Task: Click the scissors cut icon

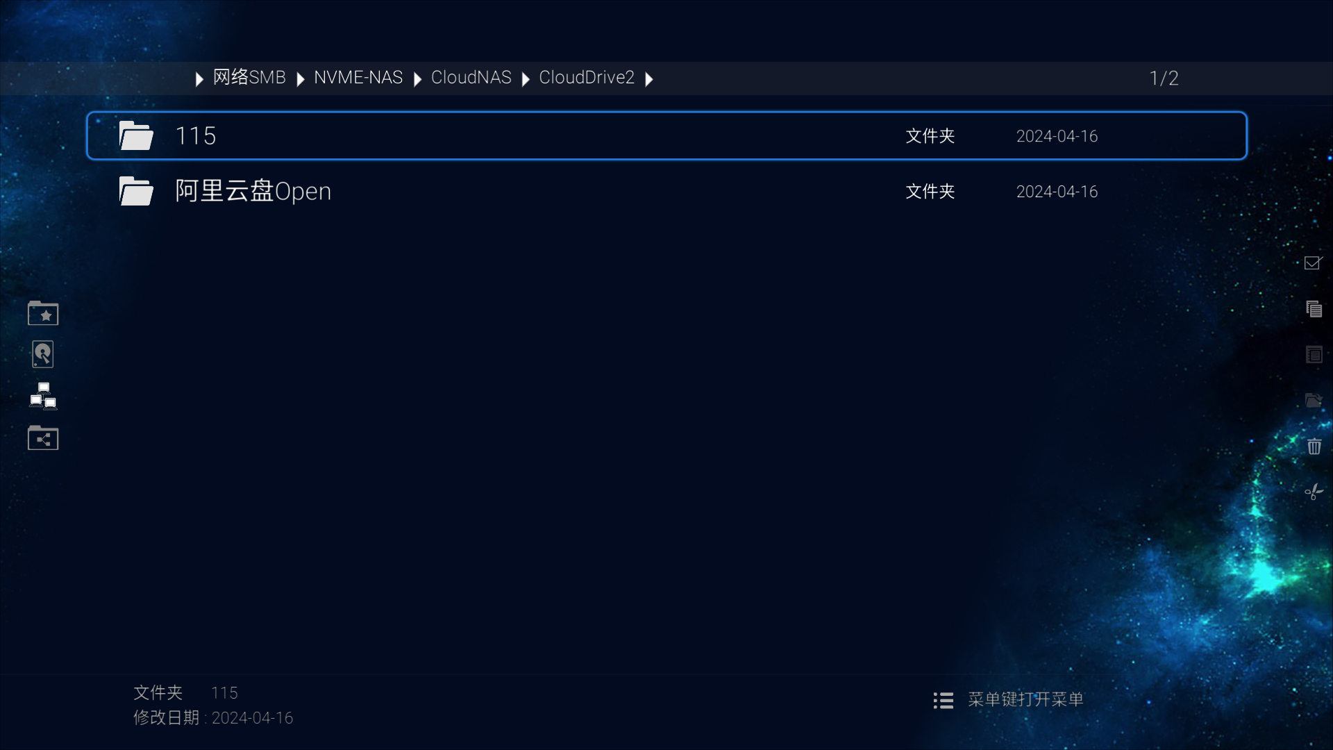Action: (1314, 492)
